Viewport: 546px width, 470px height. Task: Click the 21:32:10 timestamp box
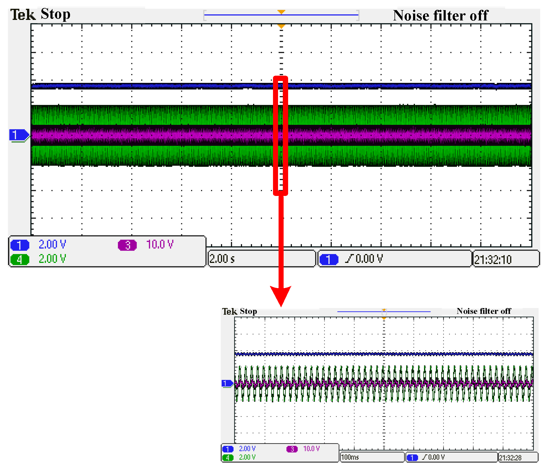(x=493, y=259)
